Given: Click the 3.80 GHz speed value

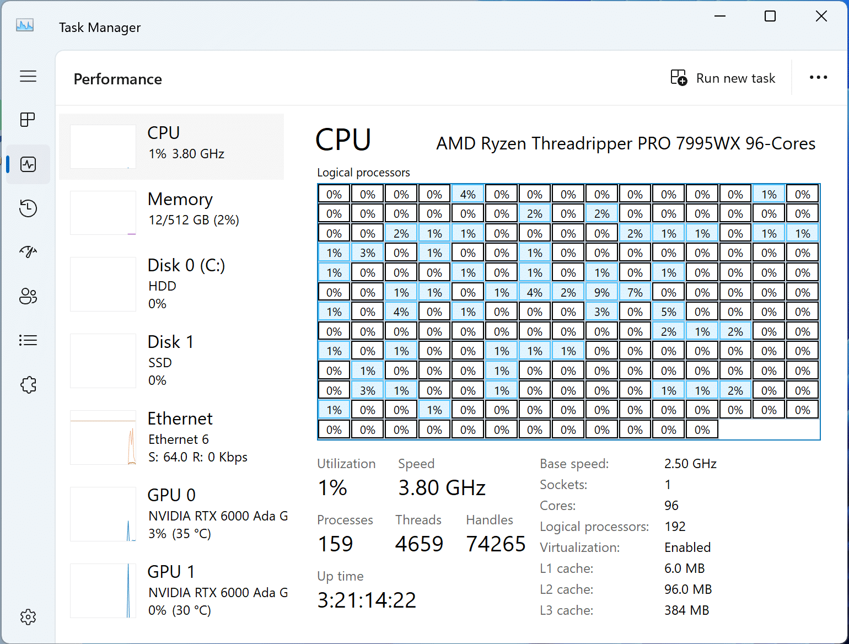Looking at the screenshot, I should [x=442, y=488].
